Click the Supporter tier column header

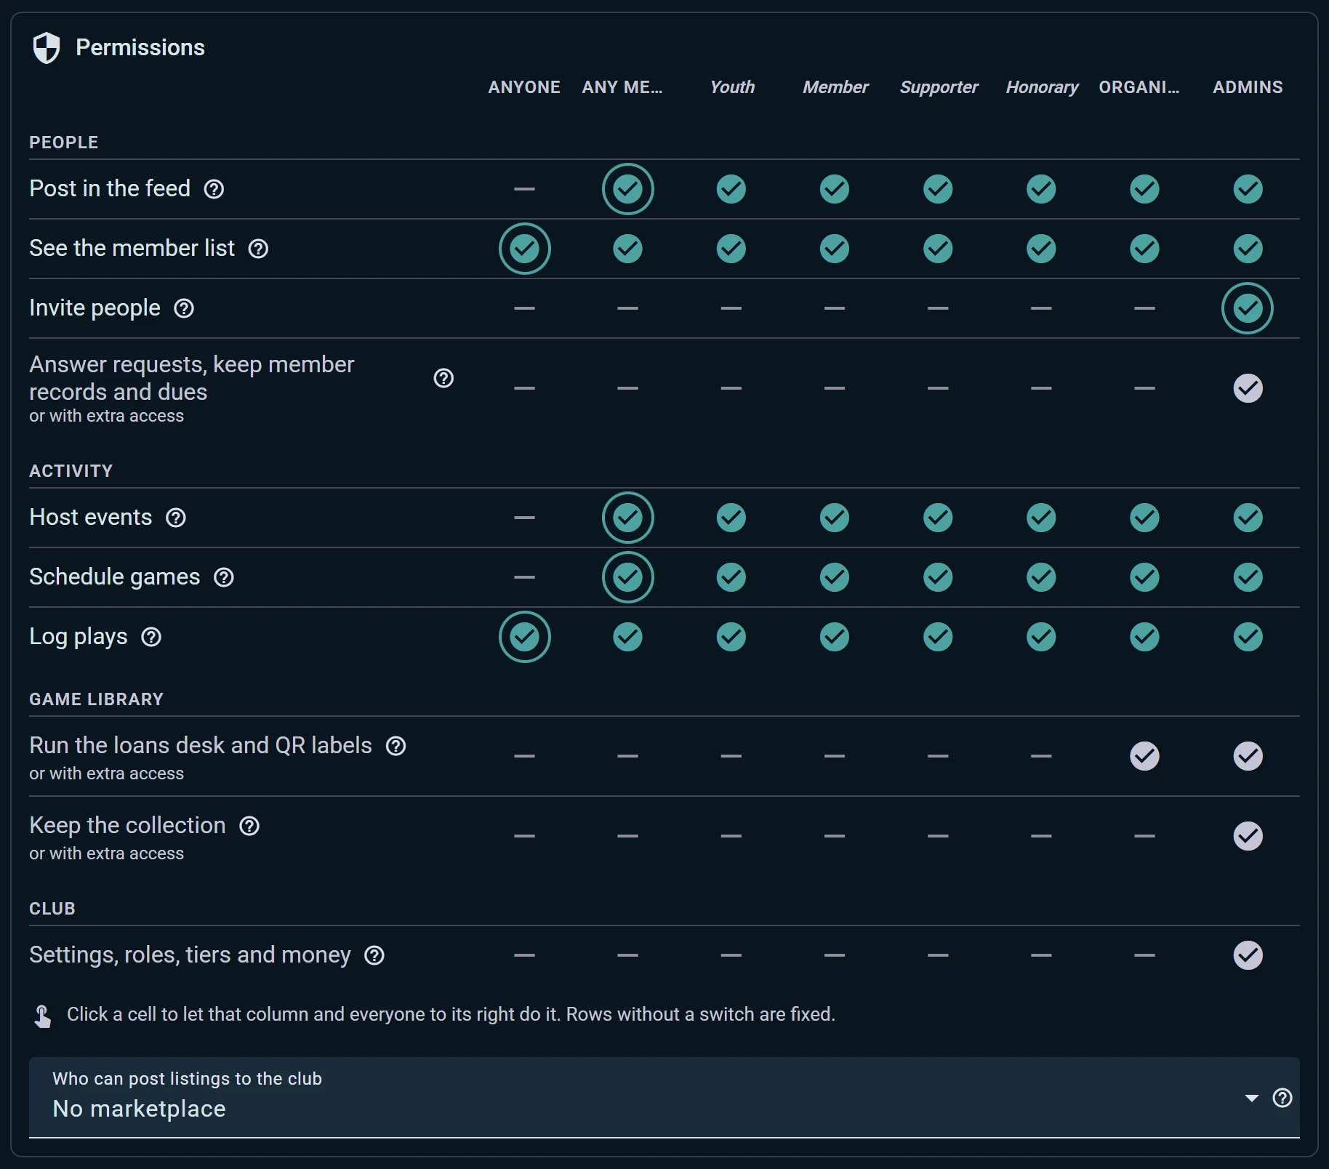point(939,87)
